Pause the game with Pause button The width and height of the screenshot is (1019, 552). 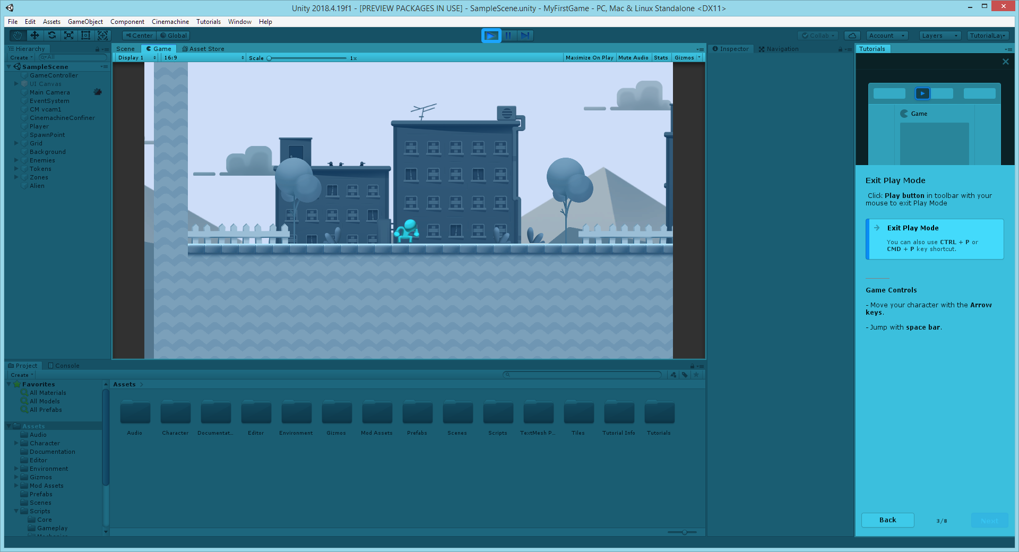(508, 36)
